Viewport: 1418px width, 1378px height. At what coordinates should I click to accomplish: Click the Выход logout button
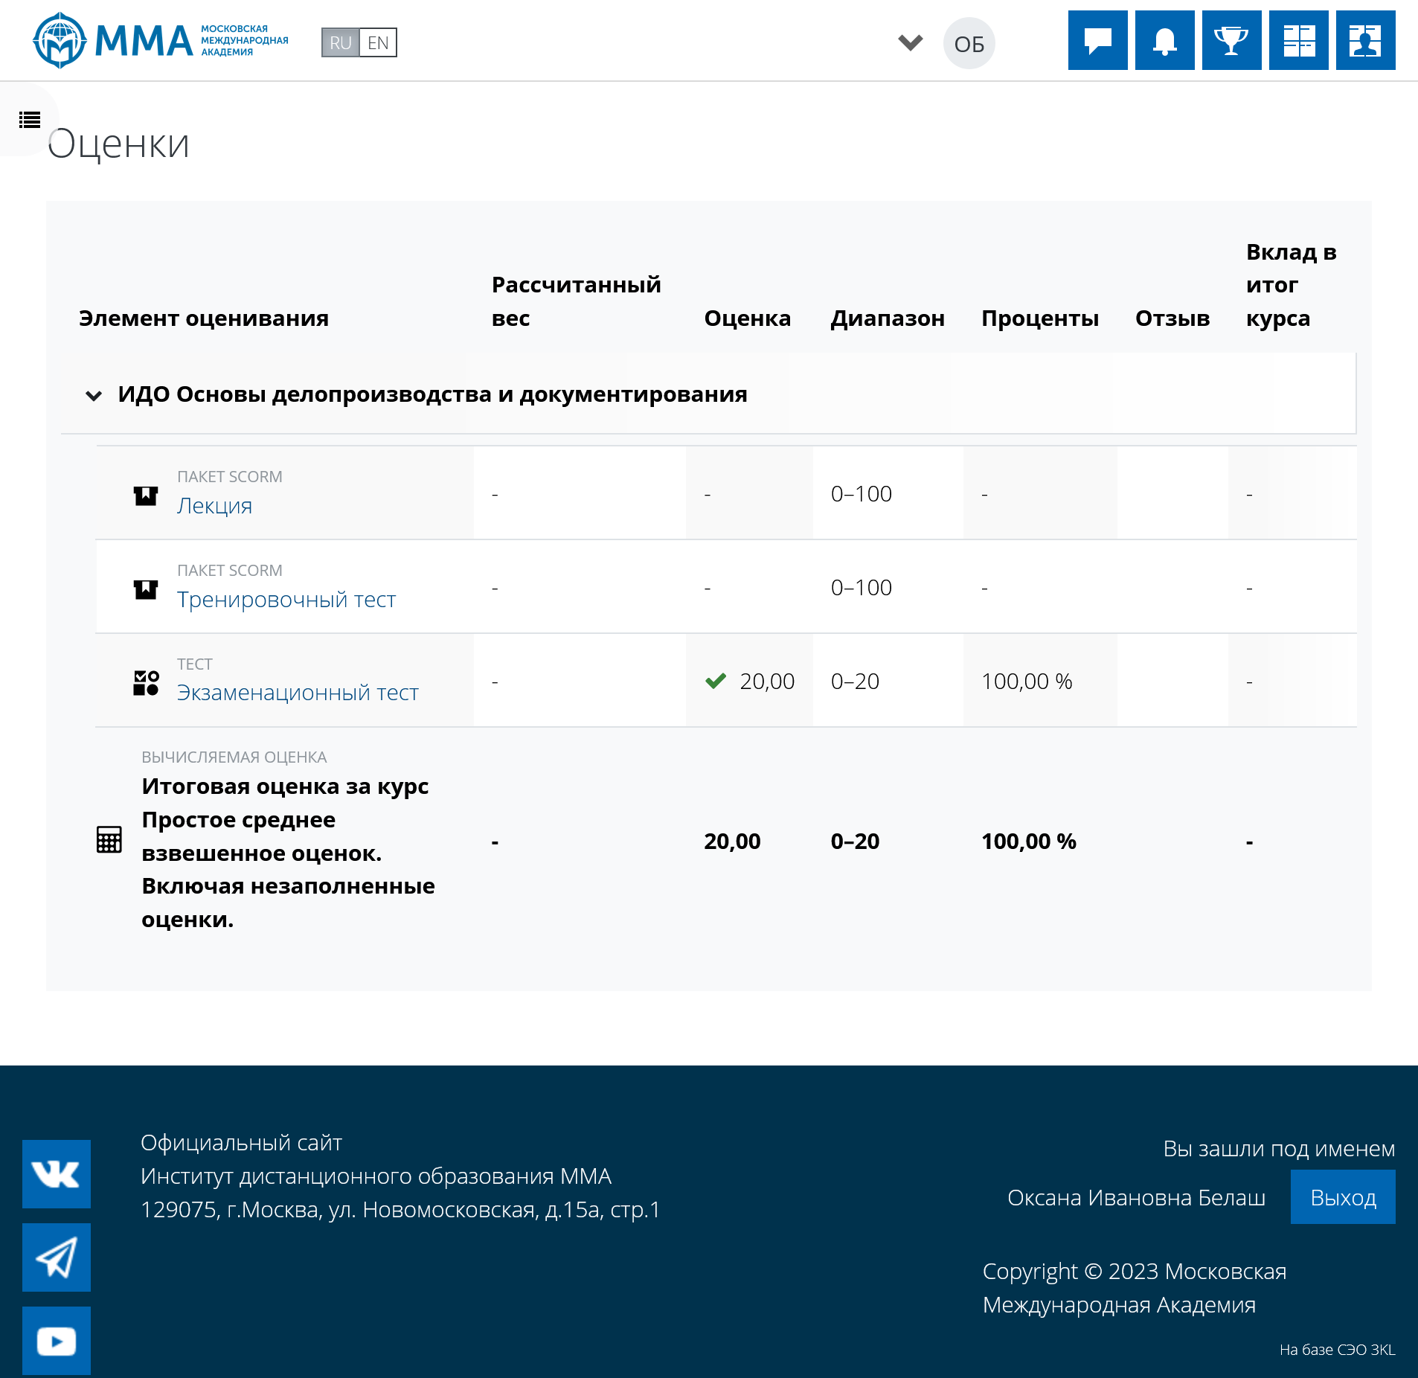pyautogui.click(x=1342, y=1197)
